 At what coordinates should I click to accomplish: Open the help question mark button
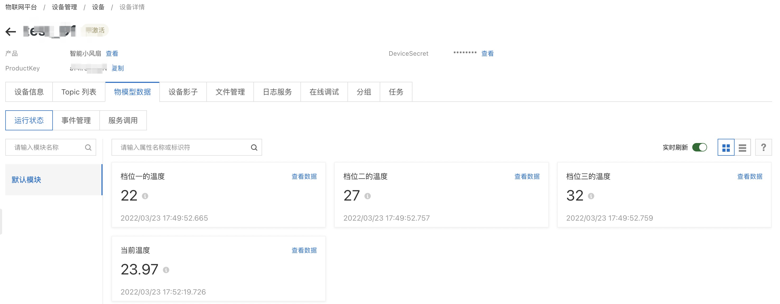763,147
